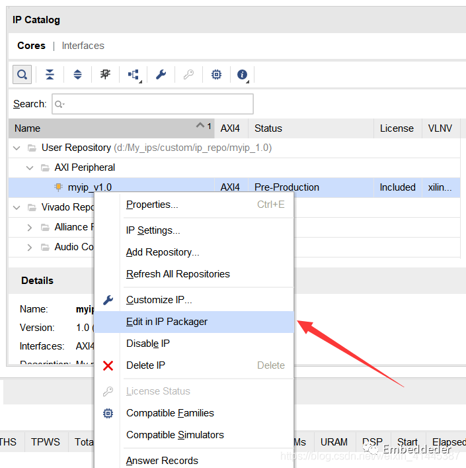Click the chip compatible families toolbar icon
Viewport: 466px width, 468px height.
pos(216,75)
